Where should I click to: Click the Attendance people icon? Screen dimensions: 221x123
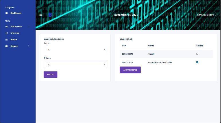(x=7, y=27)
